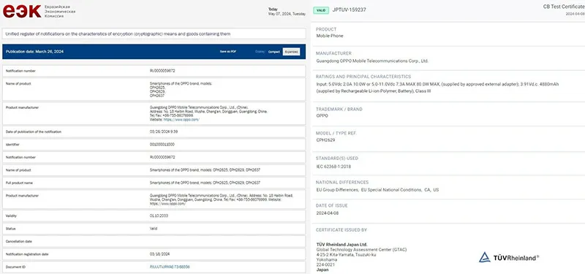This screenshot has width=585, height=274.
Task: Click the green VALID status badge
Action: 321,10
